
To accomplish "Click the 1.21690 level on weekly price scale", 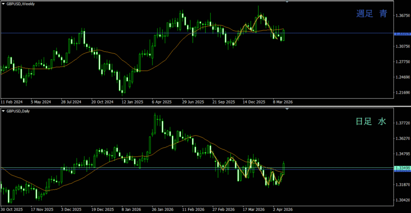I will tap(402, 93).
